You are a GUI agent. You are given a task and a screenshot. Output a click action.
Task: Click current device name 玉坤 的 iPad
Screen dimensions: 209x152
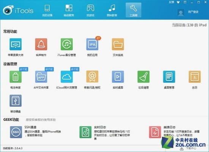pyautogui.click(x=196, y=25)
